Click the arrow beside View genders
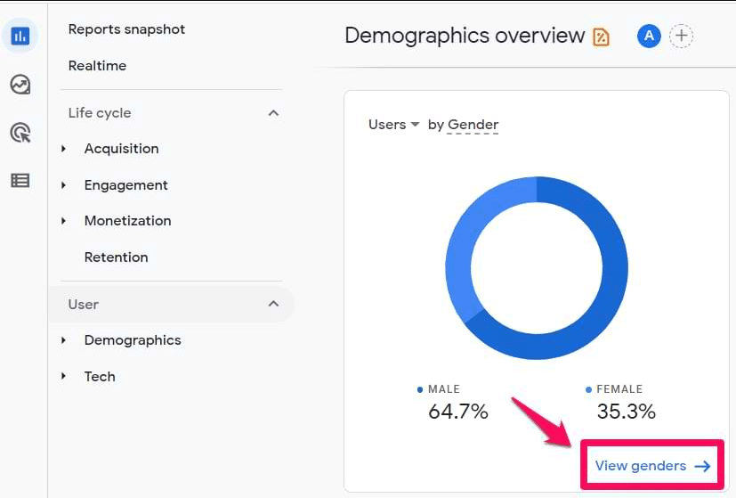The image size is (736, 498). 703,466
